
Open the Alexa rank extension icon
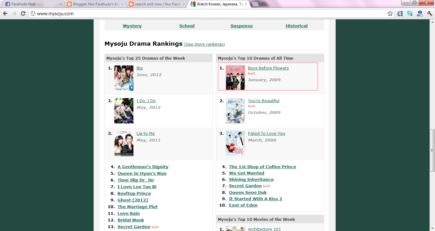tap(420, 14)
